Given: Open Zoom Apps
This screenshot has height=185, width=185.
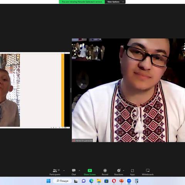Looking at the screenshot, I should [132, 172].
